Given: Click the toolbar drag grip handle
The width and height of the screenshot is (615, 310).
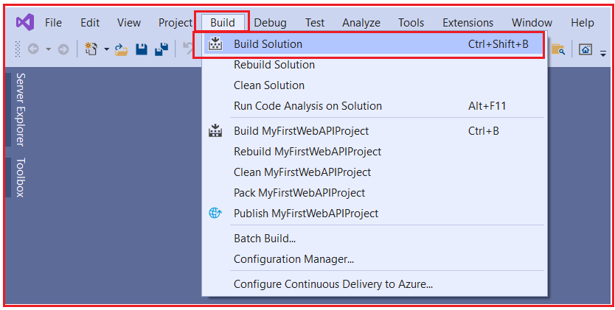Looking at the screenshot, I should click(x=18, y=49).
